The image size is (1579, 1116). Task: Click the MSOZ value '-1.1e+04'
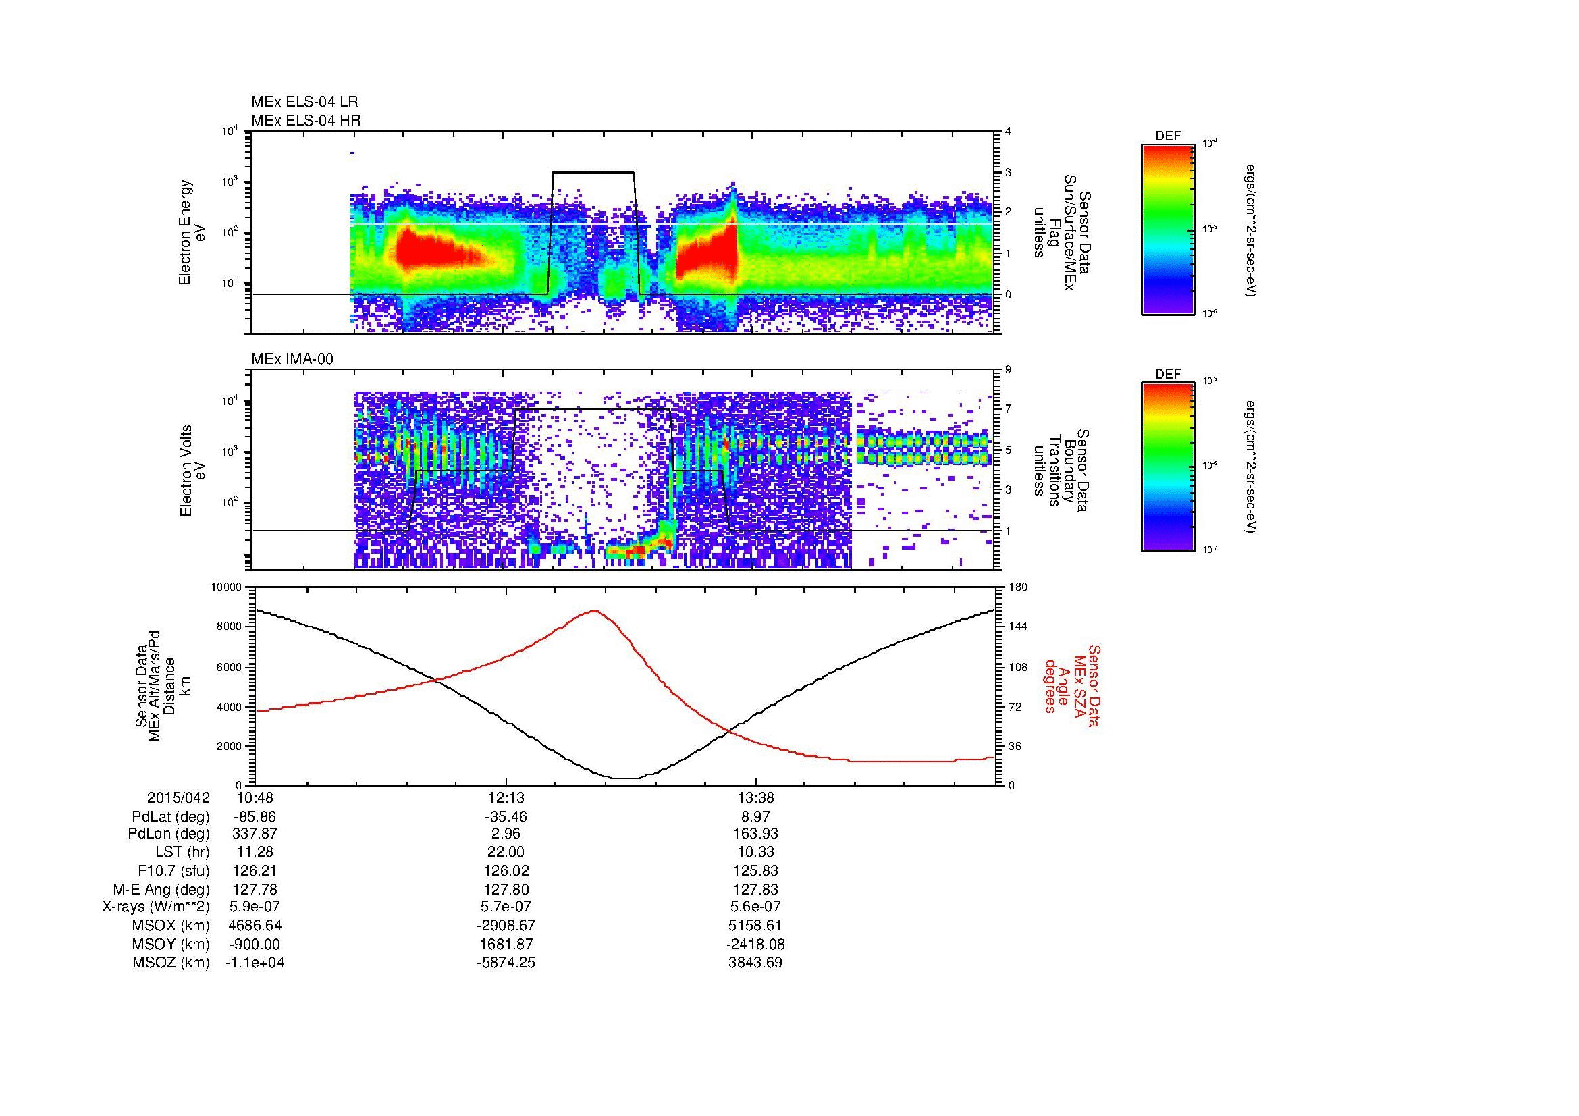[x=255, y=963]
